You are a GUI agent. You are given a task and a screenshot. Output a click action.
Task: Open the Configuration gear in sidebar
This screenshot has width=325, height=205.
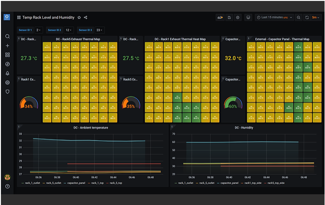(7, 82)
